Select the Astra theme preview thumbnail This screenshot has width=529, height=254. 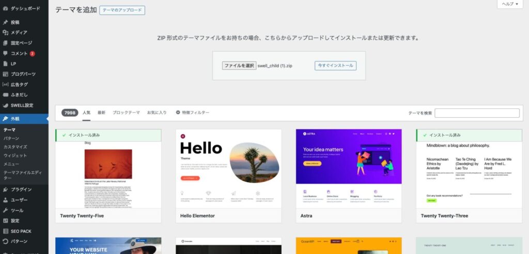[348, 169]
